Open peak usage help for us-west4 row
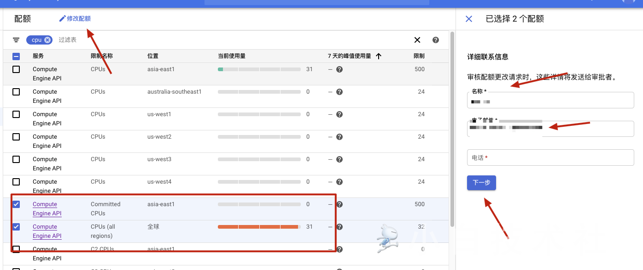643x270 pixels. (339, 182)
